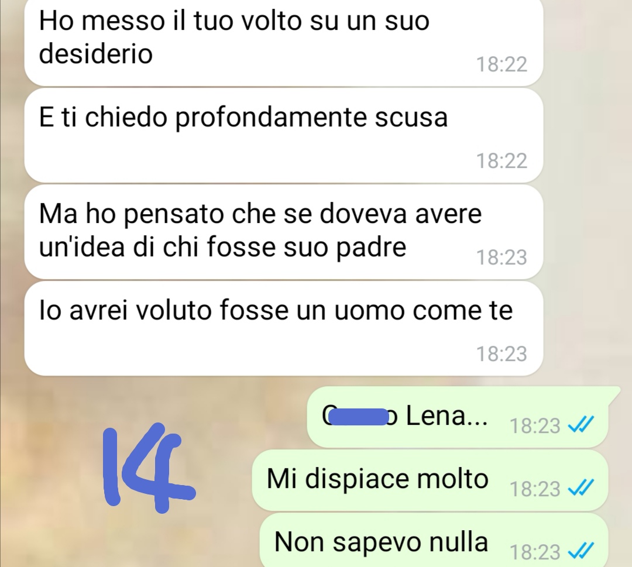The image size is (632, 567).
Task: Click the 18:22 timestamp under 'desiderio'
Action: tap(502, 64)
